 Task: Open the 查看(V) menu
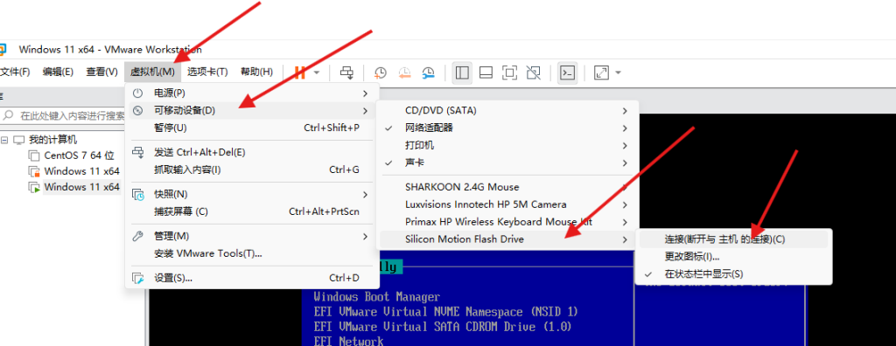(x=101, y=72)
